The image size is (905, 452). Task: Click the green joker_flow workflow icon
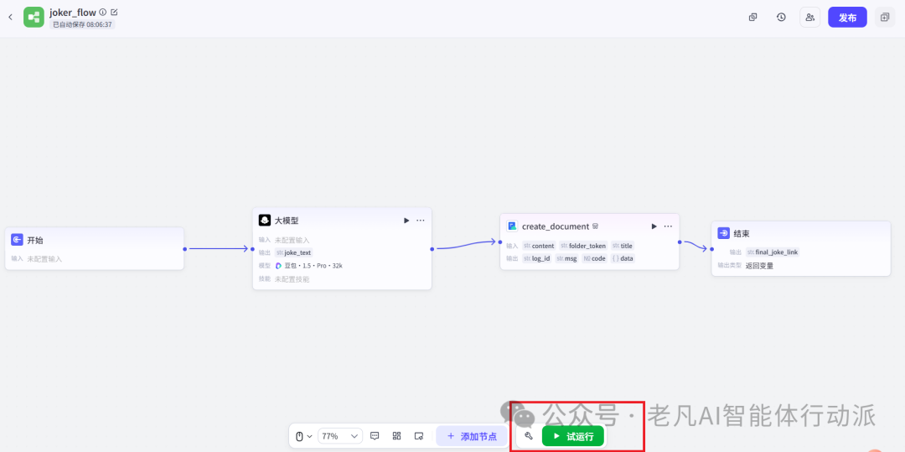point(34,18)
